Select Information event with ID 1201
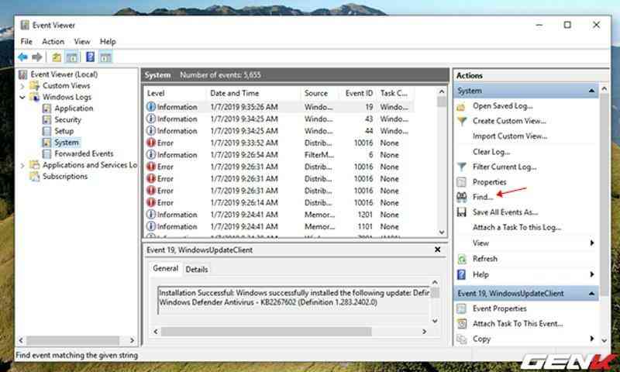This screenshot has width=620, height=372. [x=279, y=215]
